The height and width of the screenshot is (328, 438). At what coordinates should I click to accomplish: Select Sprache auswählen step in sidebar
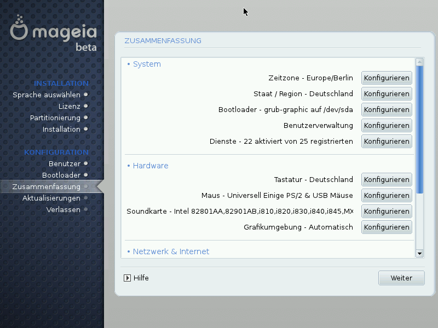point(50,95)
